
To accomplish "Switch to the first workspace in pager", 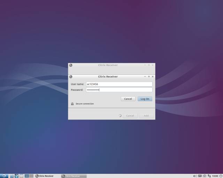I will (x=26, y=176).
